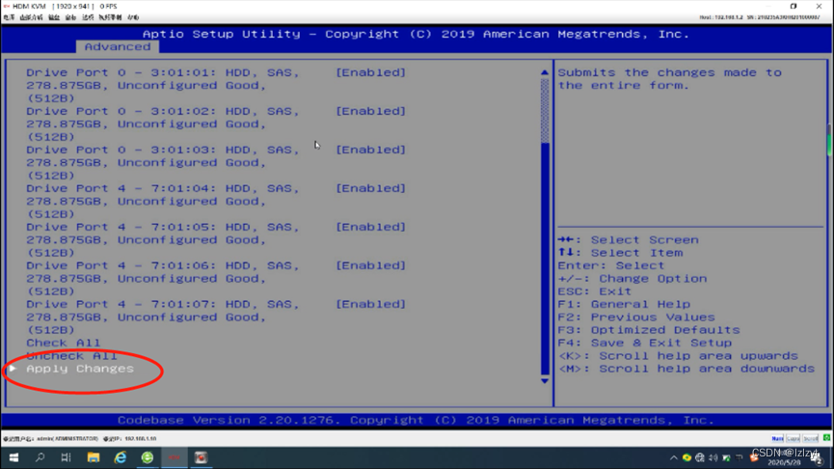Toggle Drive Port 7:01:06 Enabled value
The image size is (834, 469).
tap(371, 265)
